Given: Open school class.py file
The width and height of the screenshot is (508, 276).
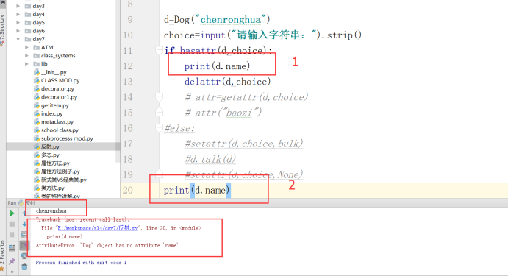Looking at the screenshot, I should 57,130.
